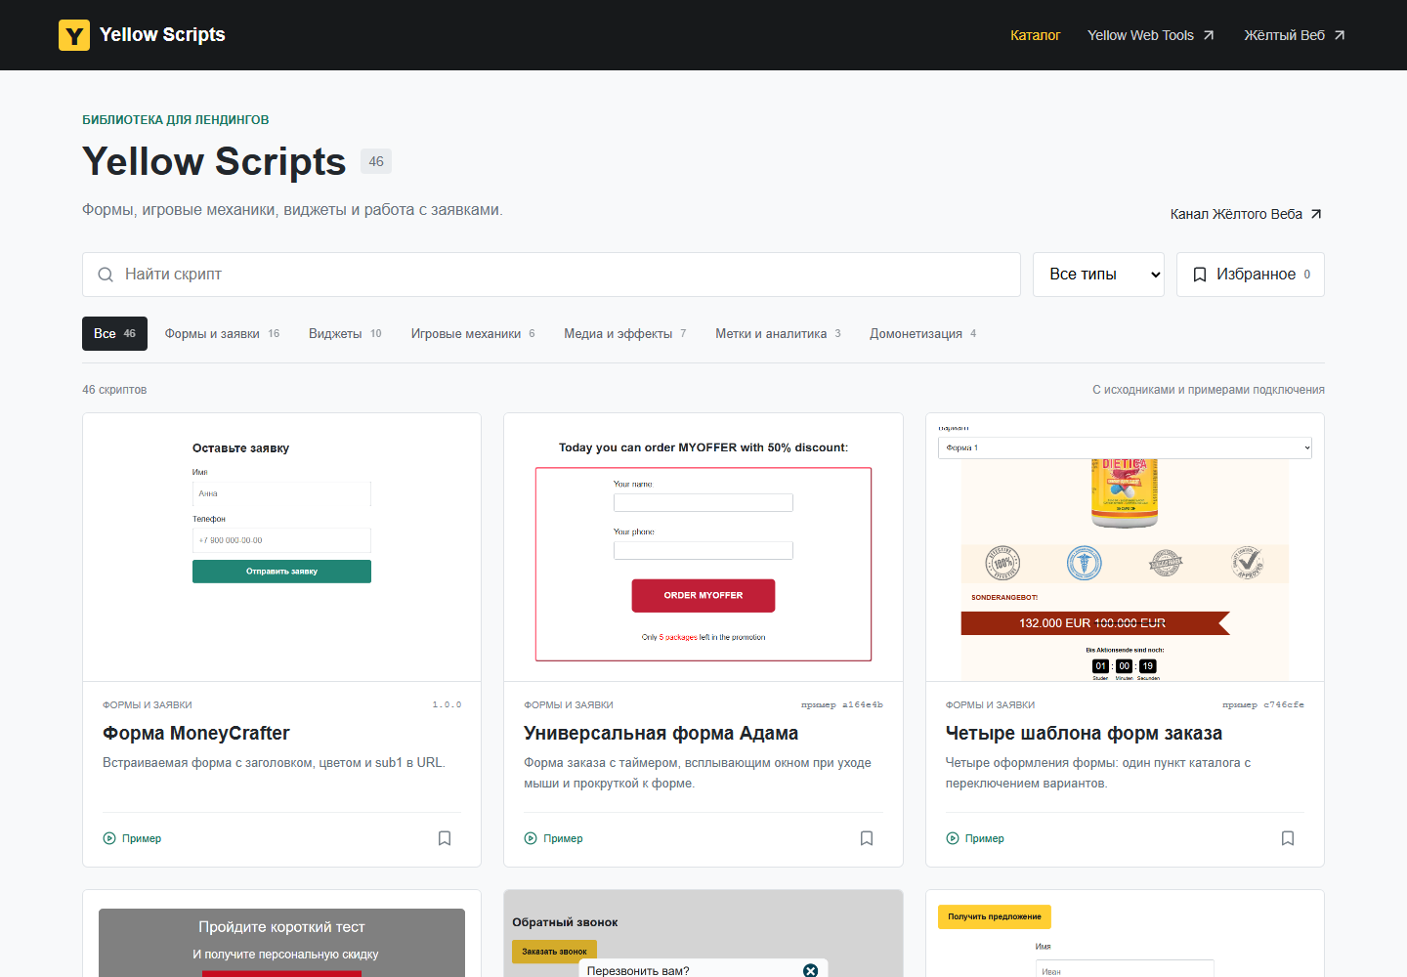Open the Жёлтый Веб external link
Screen dimensions: 1407x977
(1295, 35)
